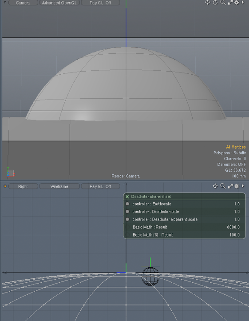The height and width of the screenshot is (321, 249).
Task: Click the Basic Math Result value 8000.0
Action: 233,227
